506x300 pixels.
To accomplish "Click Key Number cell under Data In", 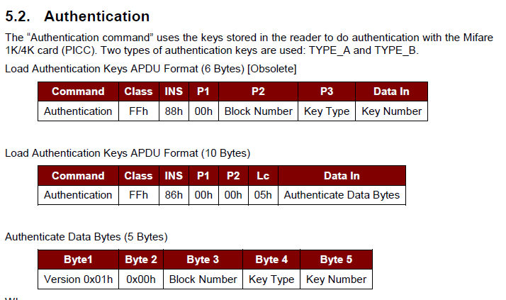I will 391,111.
